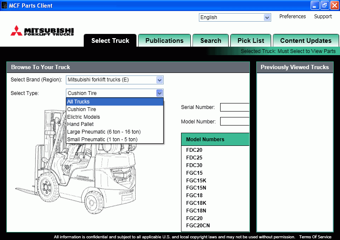Select model FDC30 from list
This screenshot has height=240, width=340.
point(194,165)
